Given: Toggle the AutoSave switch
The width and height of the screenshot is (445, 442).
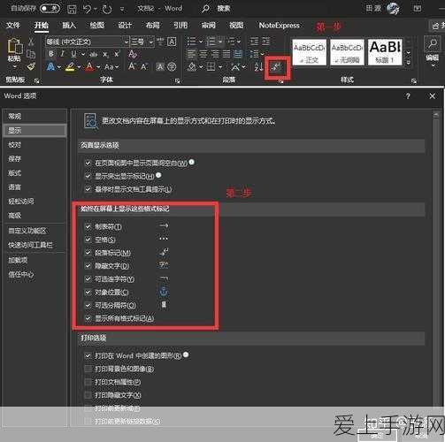Looking at the screenshot, I should tap(50, 8).
